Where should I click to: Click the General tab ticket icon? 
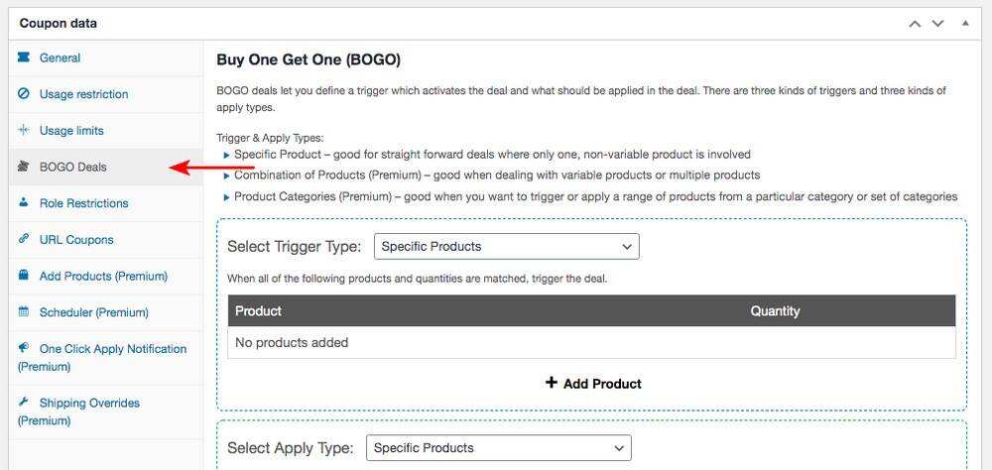24,58
